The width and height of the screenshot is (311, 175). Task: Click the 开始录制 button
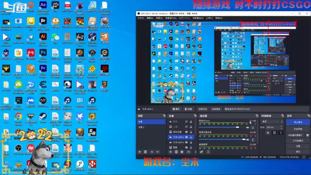(298, 129)
